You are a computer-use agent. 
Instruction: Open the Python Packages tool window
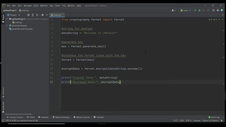tap(61, 117)
